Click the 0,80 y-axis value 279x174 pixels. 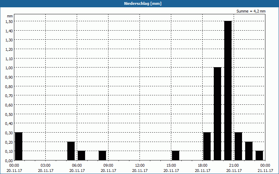coord(9,86)
